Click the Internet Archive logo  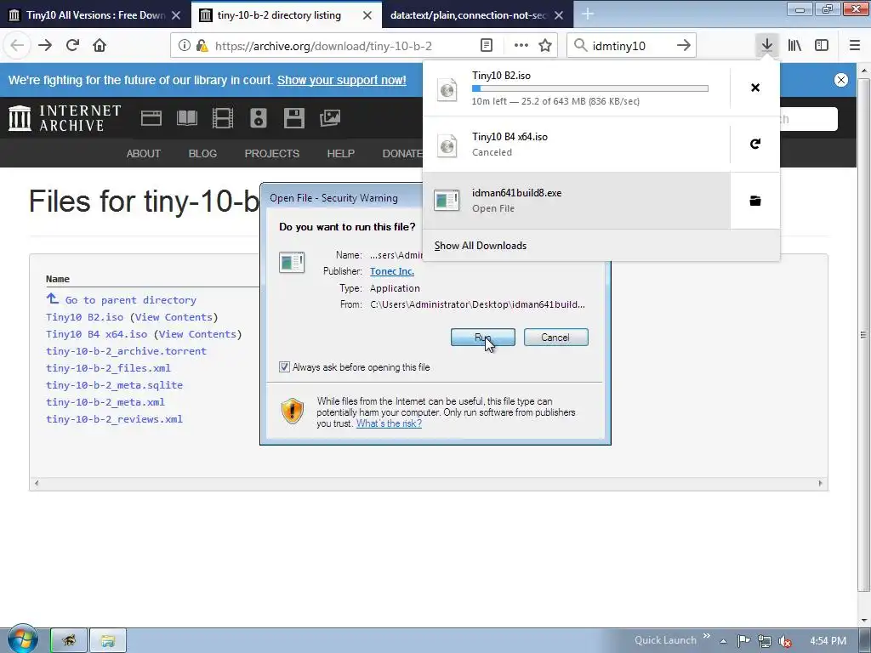tap(65, 118)
